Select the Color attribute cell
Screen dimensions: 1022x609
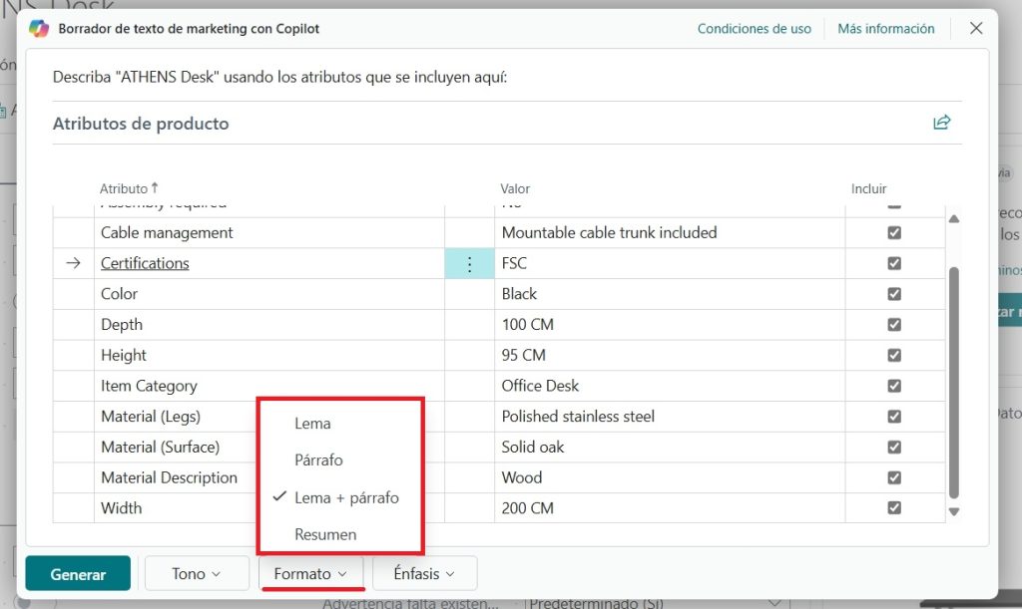269,294
